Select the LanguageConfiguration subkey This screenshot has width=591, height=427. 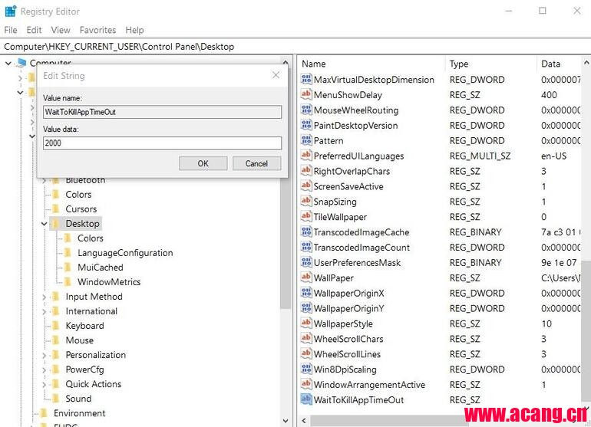(125, 253)
